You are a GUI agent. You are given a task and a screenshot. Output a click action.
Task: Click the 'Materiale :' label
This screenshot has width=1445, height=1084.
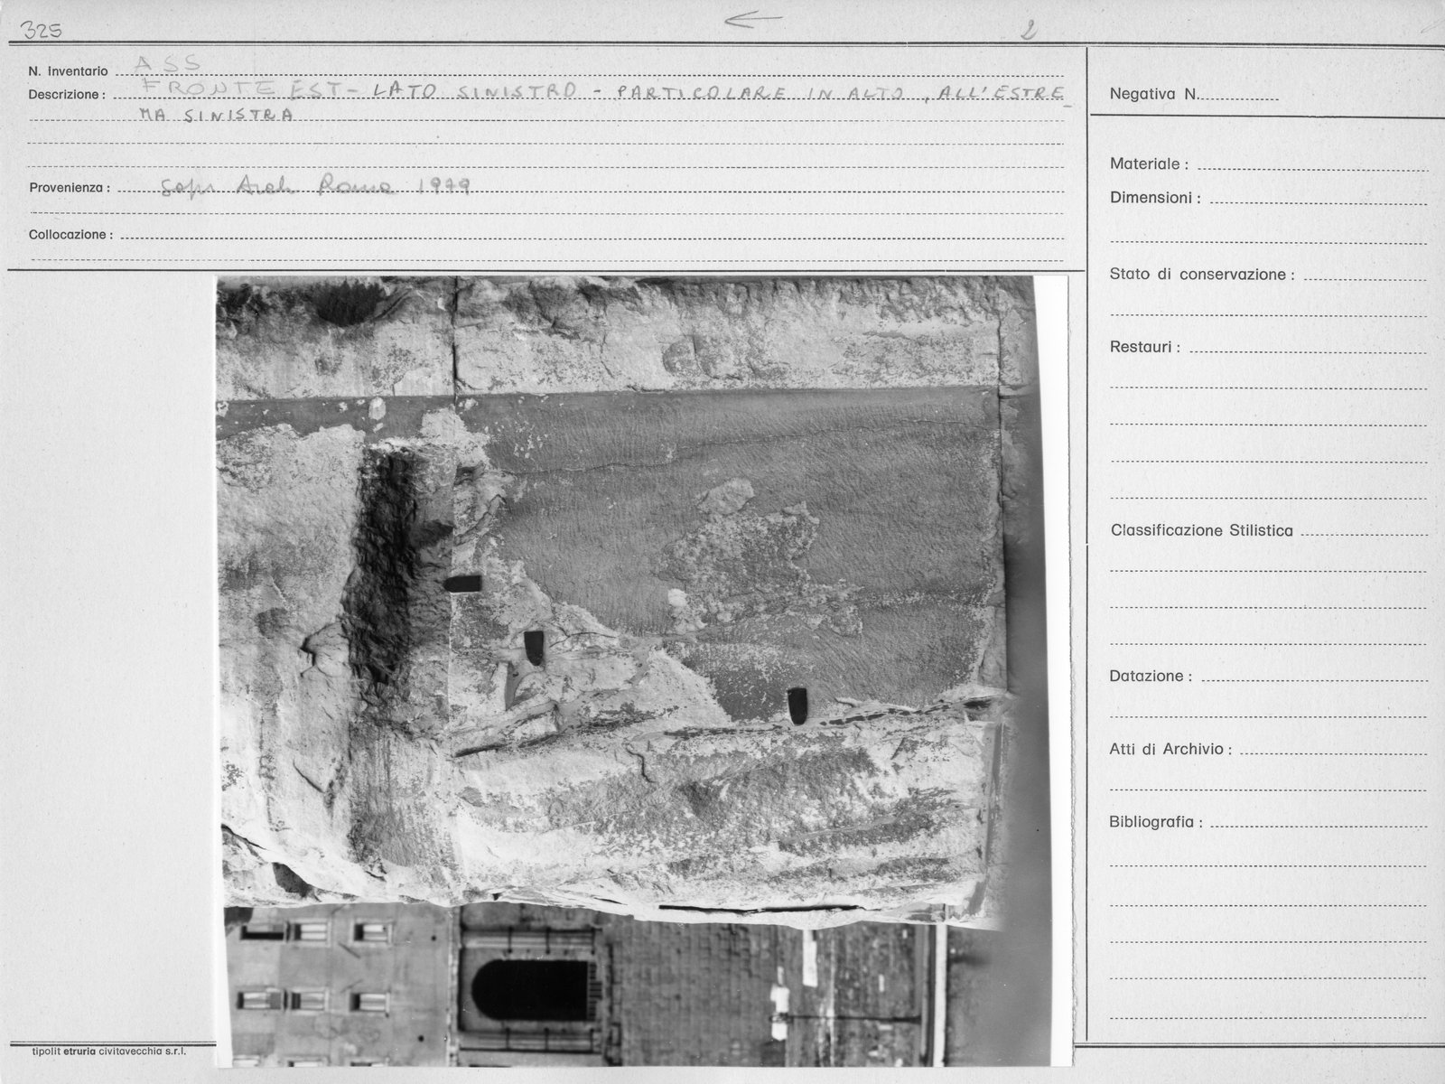coord(1149,164)
